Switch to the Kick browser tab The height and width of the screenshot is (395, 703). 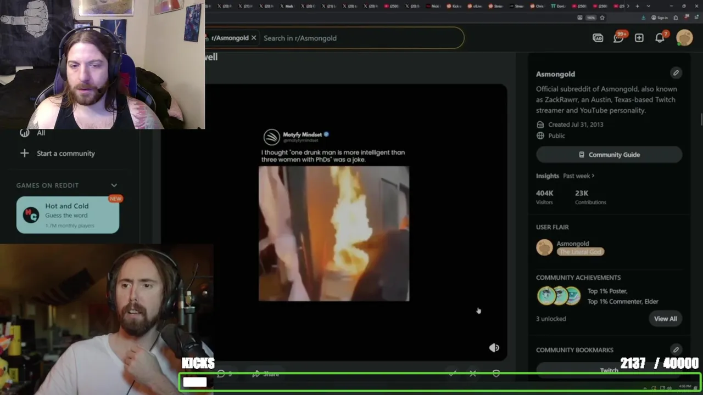[454, 6]
